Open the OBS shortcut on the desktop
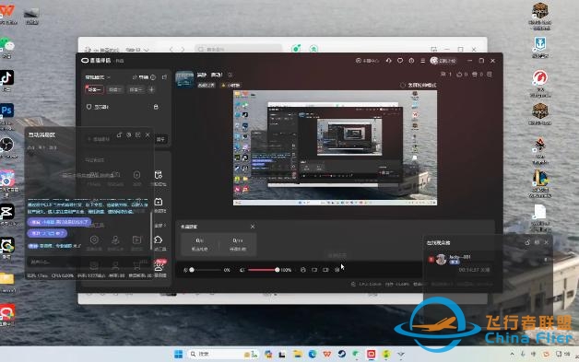579x362 pixels. pyautogui.click(x=6, y=145)
